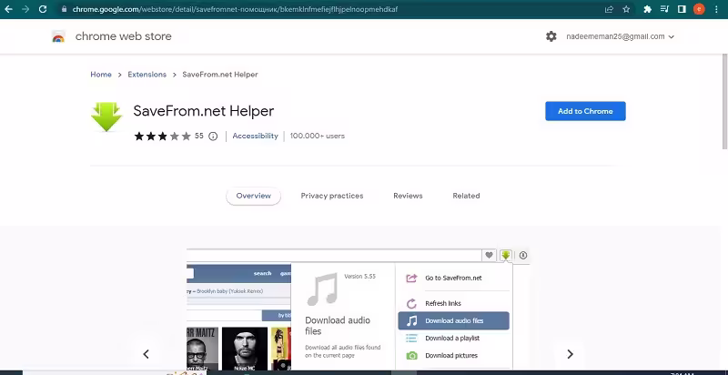
Task: Bookmark this page with the star icon
Action: pos(626,9)
